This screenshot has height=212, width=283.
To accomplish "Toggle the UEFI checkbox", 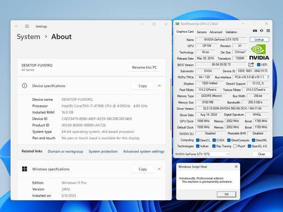I will coord(258,65).
